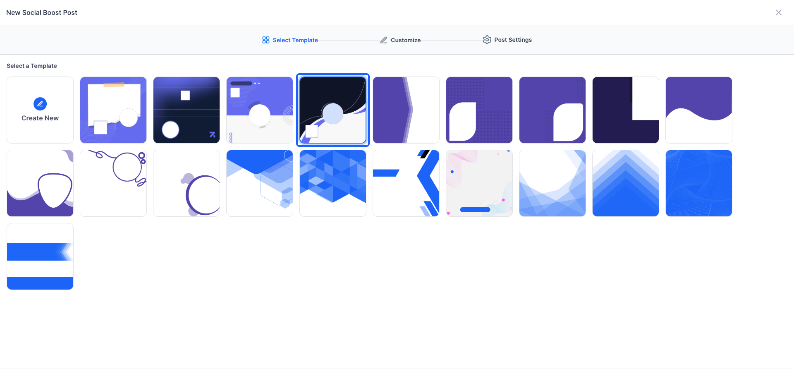The width and height of the screenshot is (794, 369).
Task: Select the blue isometric cube template
Action: (x=260, y=183)
